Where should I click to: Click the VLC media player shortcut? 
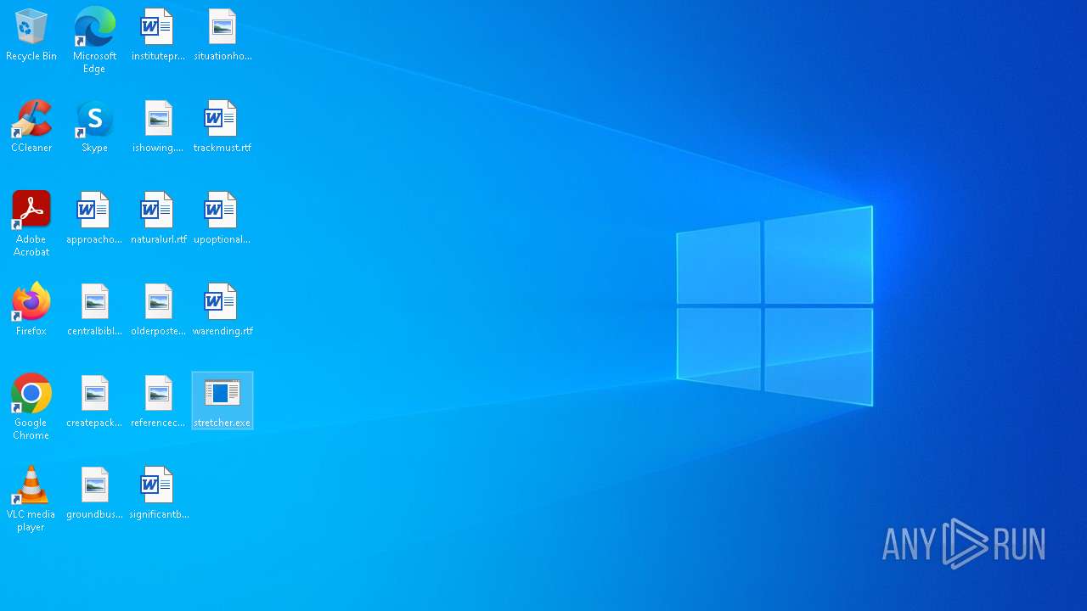(31, 498)
